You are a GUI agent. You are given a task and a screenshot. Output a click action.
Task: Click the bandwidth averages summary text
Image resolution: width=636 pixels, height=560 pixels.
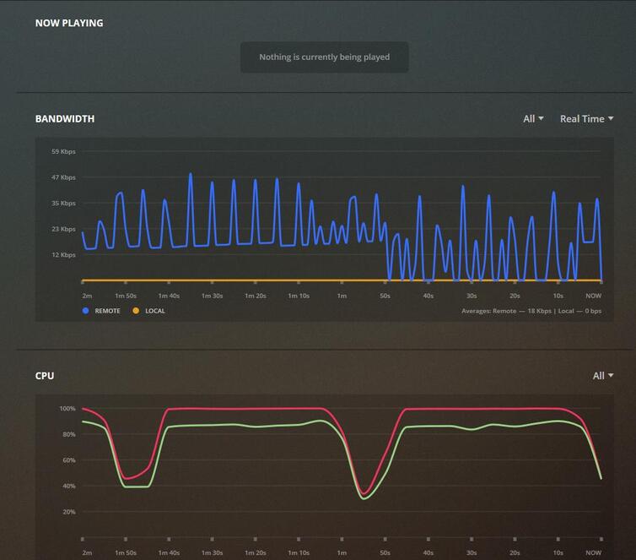click(531, 311)
